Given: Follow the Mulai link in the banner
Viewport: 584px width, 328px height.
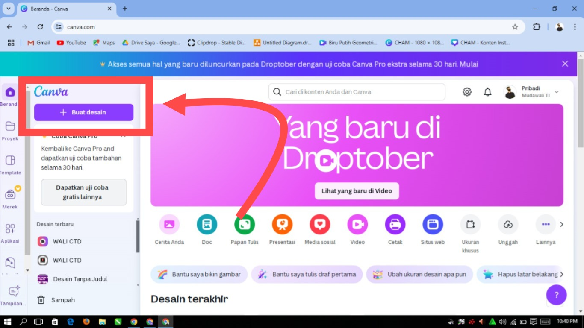Looking at the screenshot, I should pos(469,64).
